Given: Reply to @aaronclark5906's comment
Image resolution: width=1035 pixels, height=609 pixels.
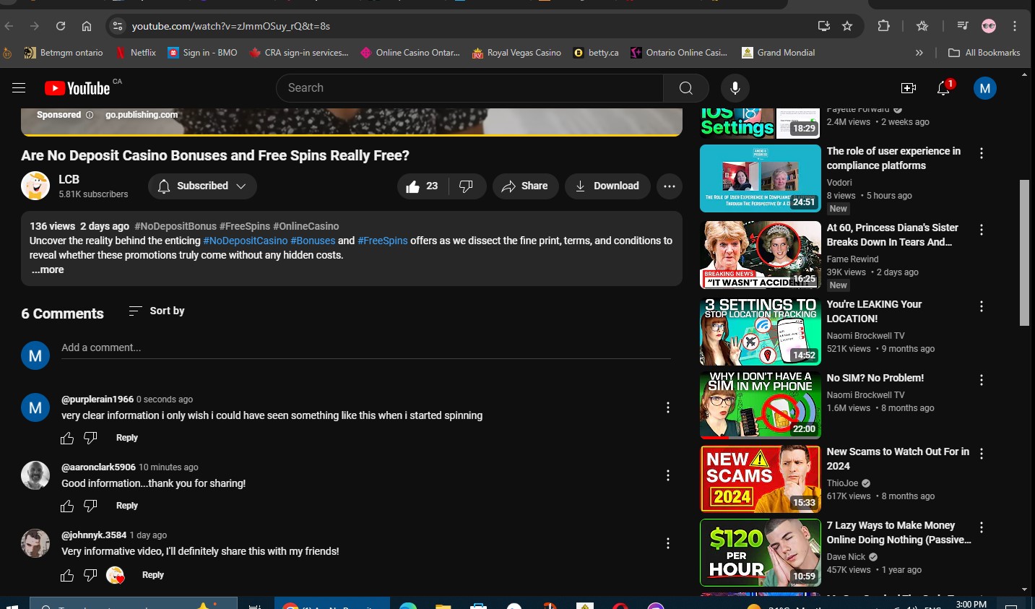Looking at the screenshot, I should [127, 506].
